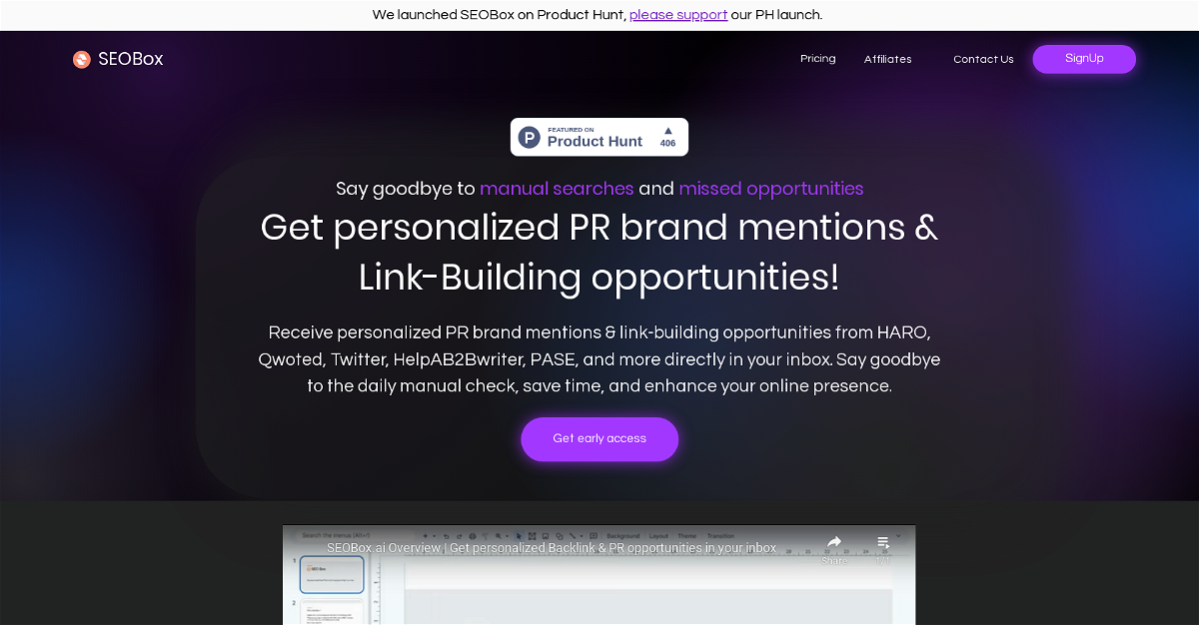Click the 'Get early access' button
Screen dimensions: 1199x625
pyautogui.click(x=599, y=439)
